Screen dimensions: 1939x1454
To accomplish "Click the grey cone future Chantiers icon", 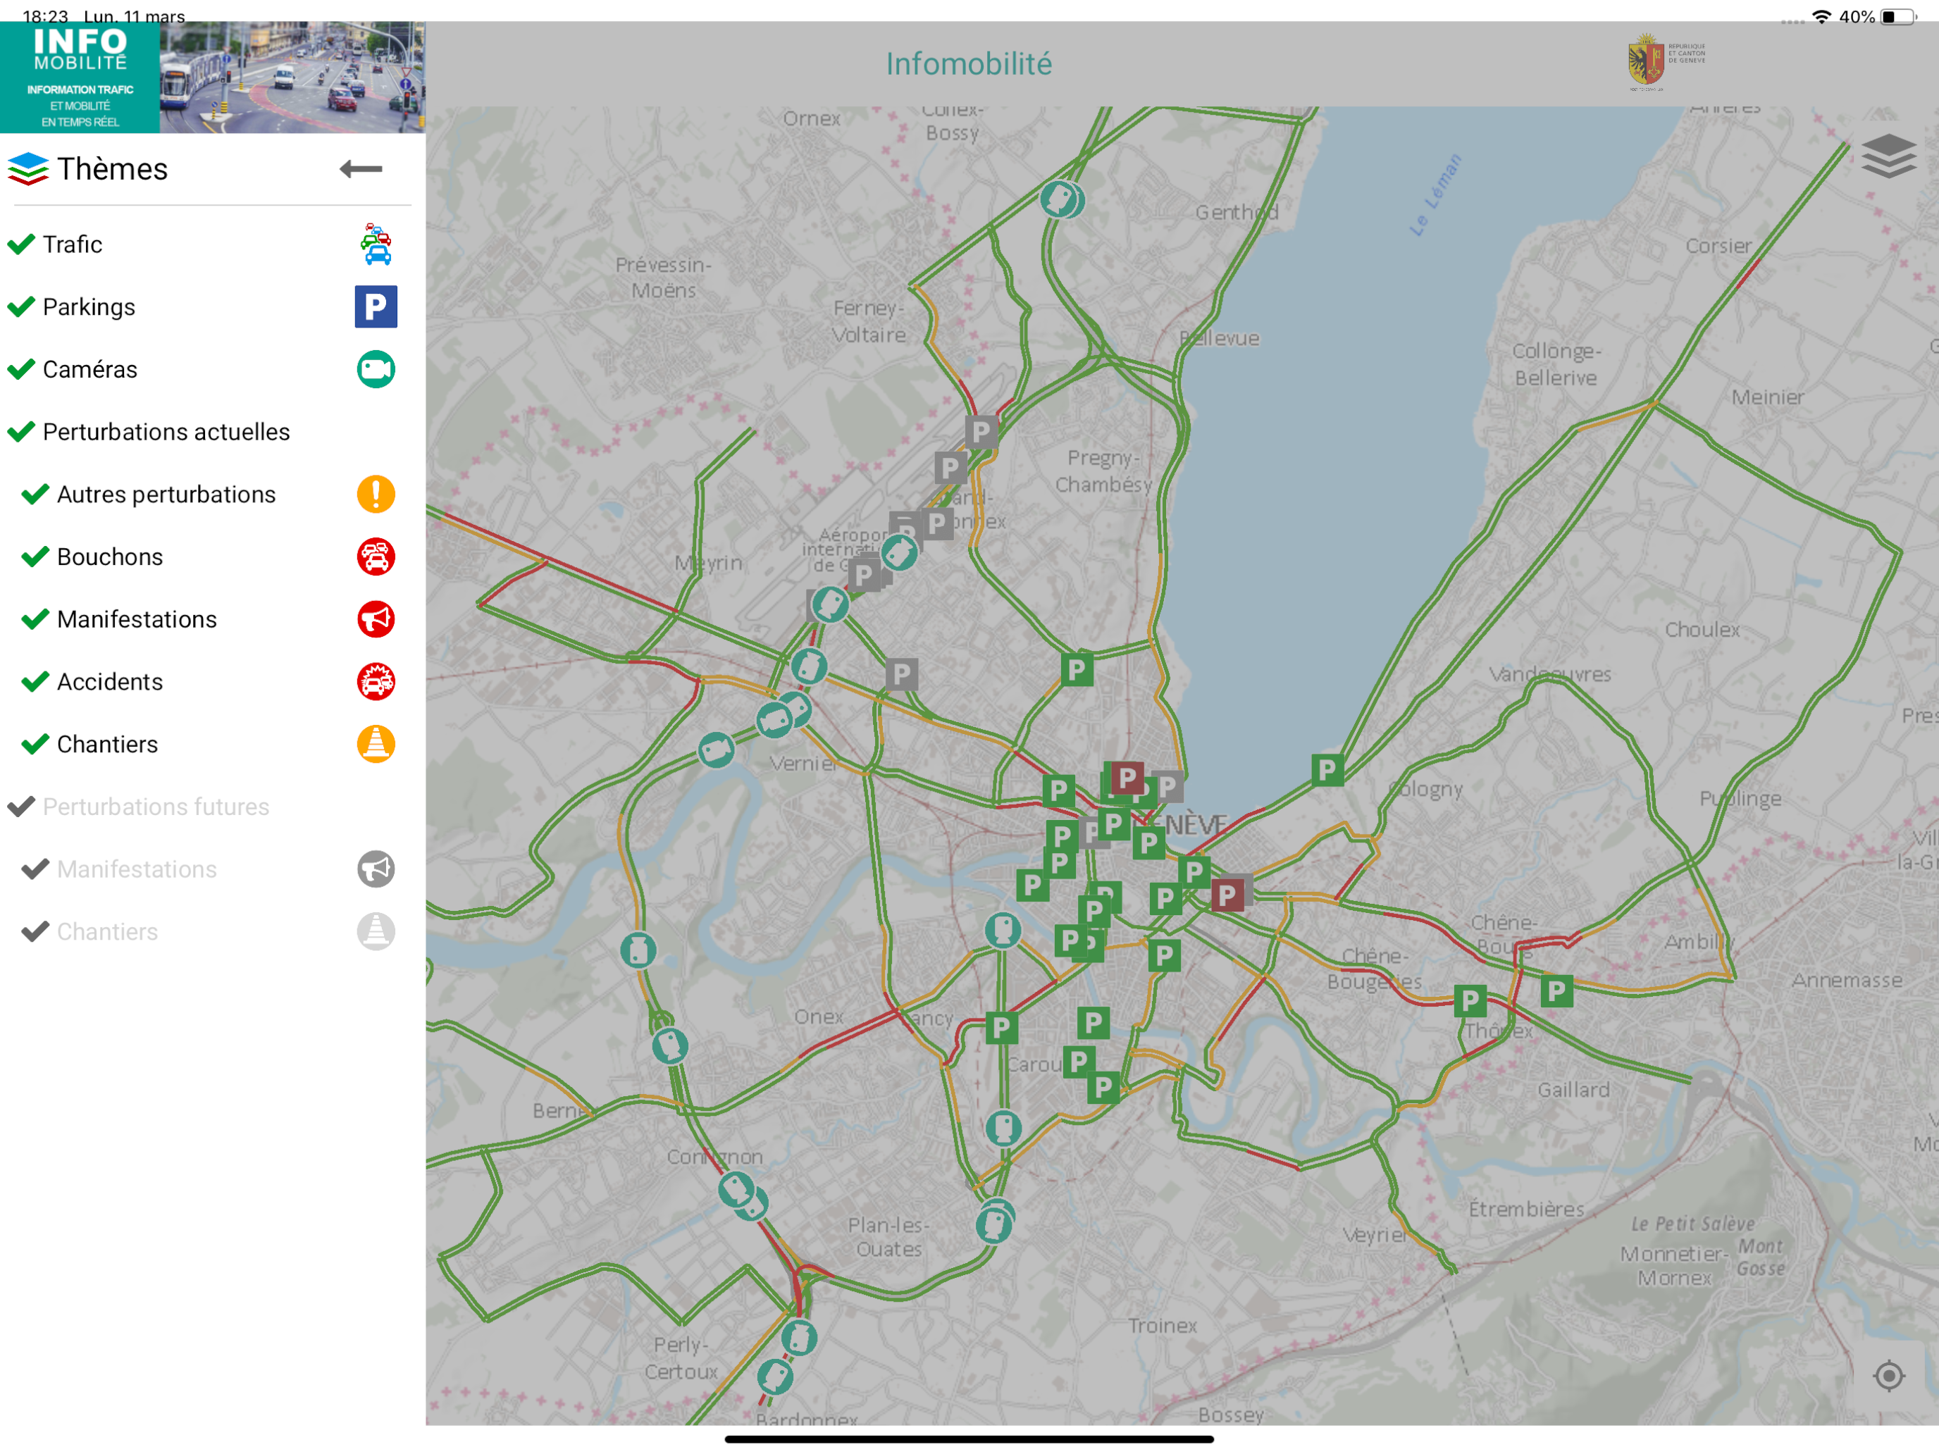I will pyautogui.click(x=376, y=932).
